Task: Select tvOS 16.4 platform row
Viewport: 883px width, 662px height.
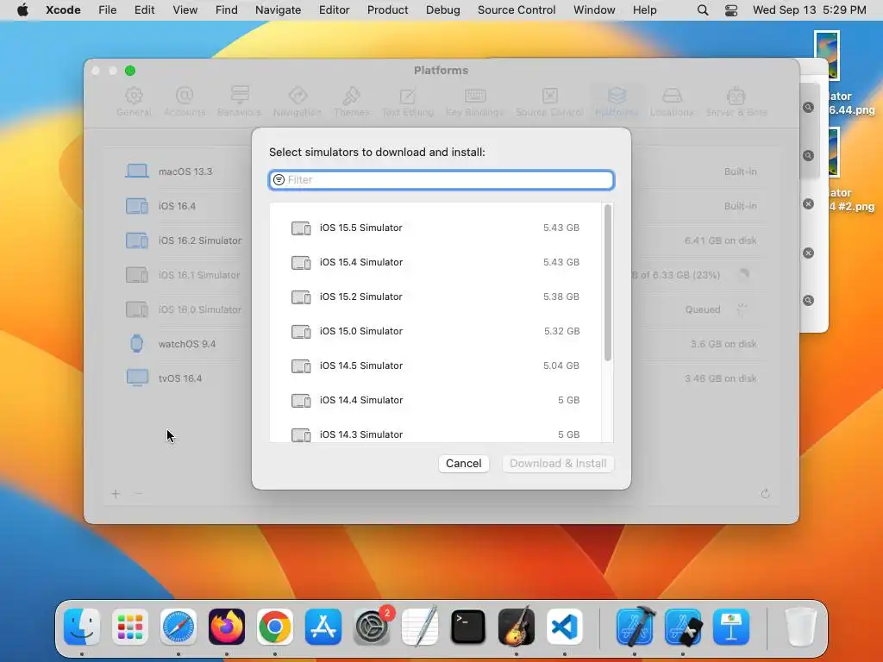Action: [441, 378]
